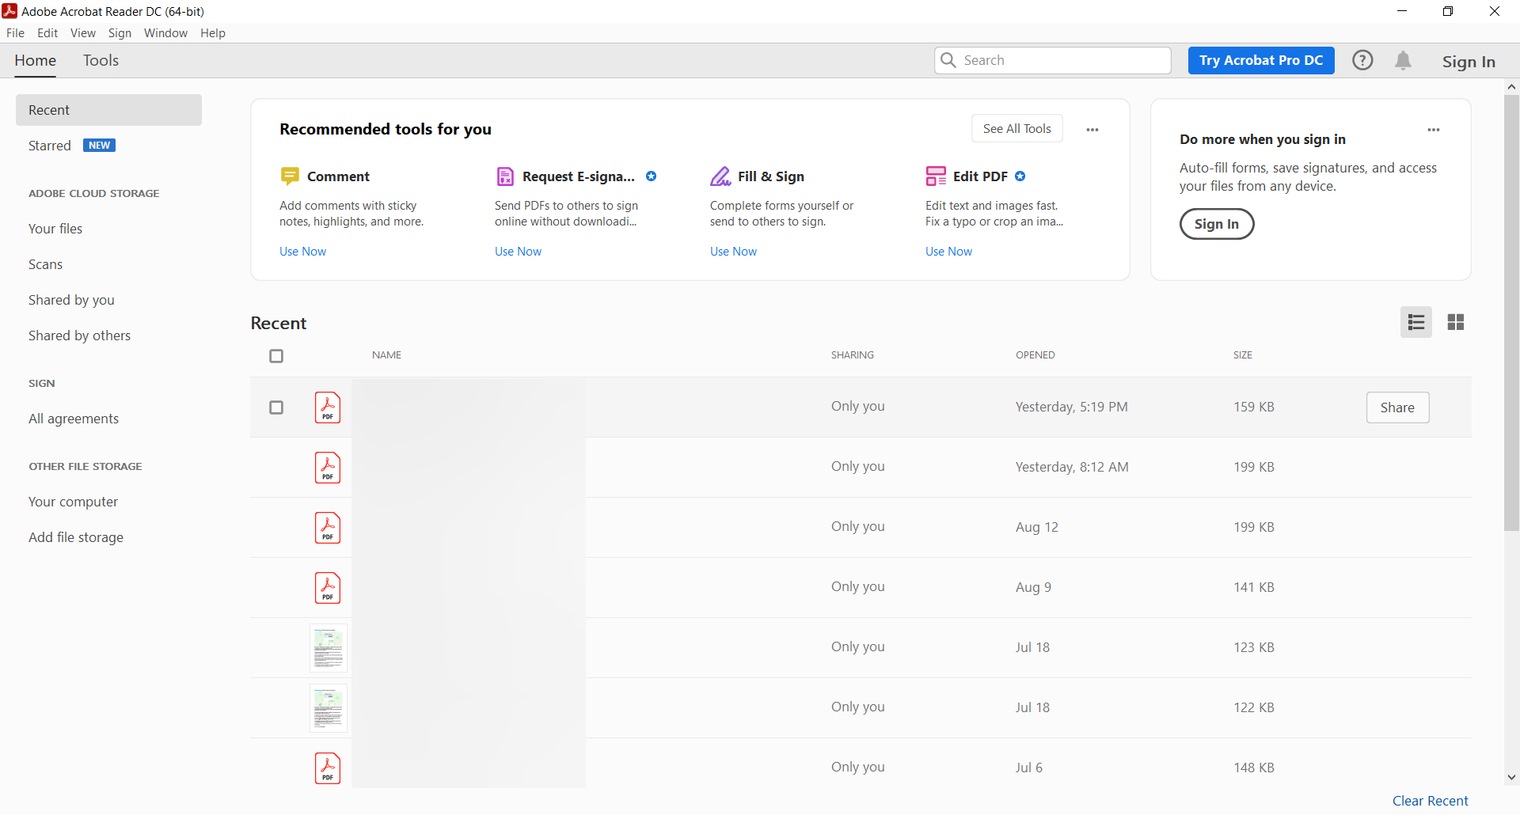The image size is (1520, 815).
Task: Open the Help menu
Action: [x=213, y=33]
